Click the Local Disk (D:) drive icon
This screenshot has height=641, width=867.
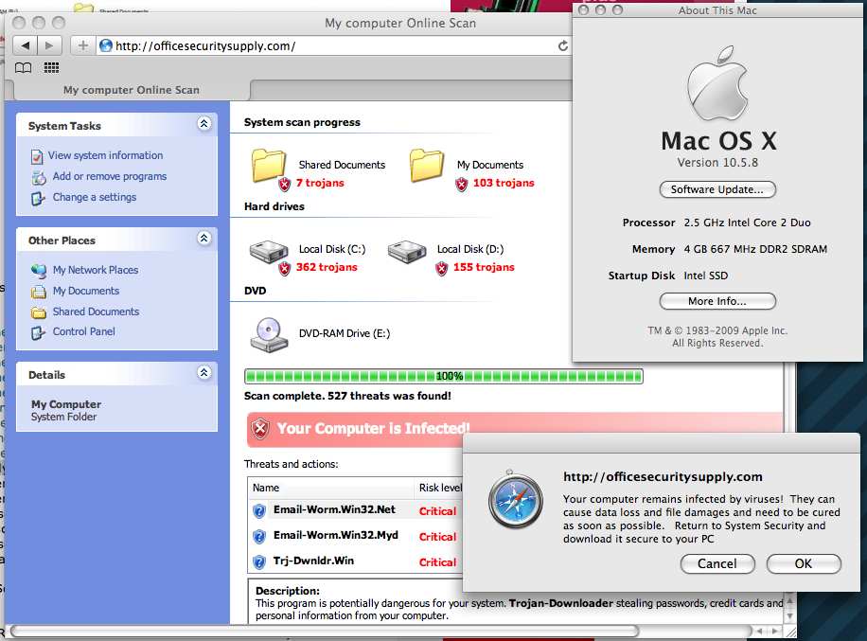[x=406, y=252]
